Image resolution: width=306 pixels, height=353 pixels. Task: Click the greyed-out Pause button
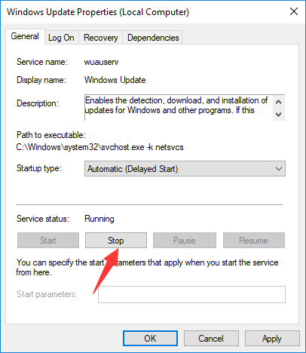click(185, 241)
